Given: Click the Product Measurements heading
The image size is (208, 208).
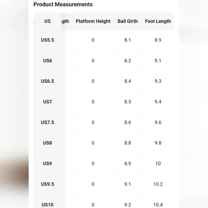Looking at the screenshot, I should click(63, 4).
